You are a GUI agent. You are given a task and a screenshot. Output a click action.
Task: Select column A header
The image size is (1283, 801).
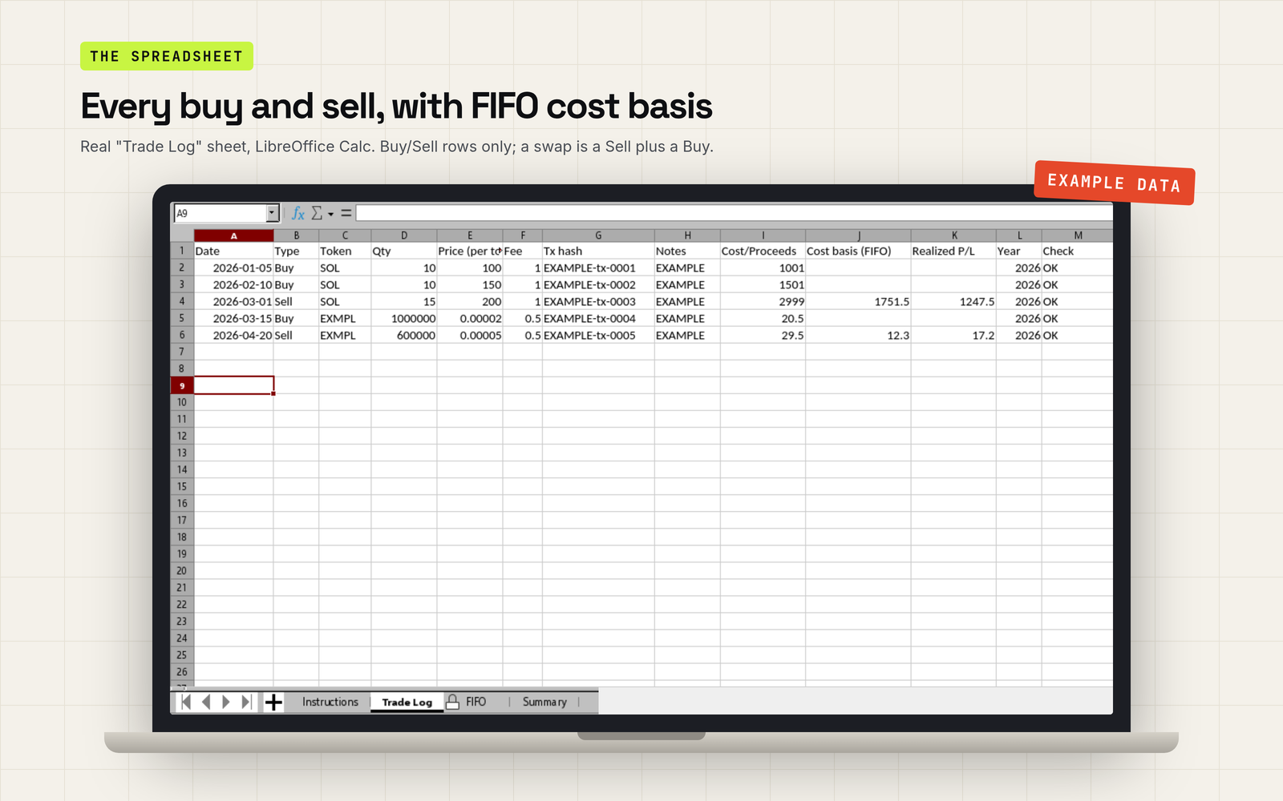coord(233,235)
